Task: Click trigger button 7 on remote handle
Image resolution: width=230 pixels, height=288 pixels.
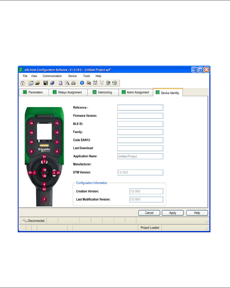Action: [x=44, y=199]
